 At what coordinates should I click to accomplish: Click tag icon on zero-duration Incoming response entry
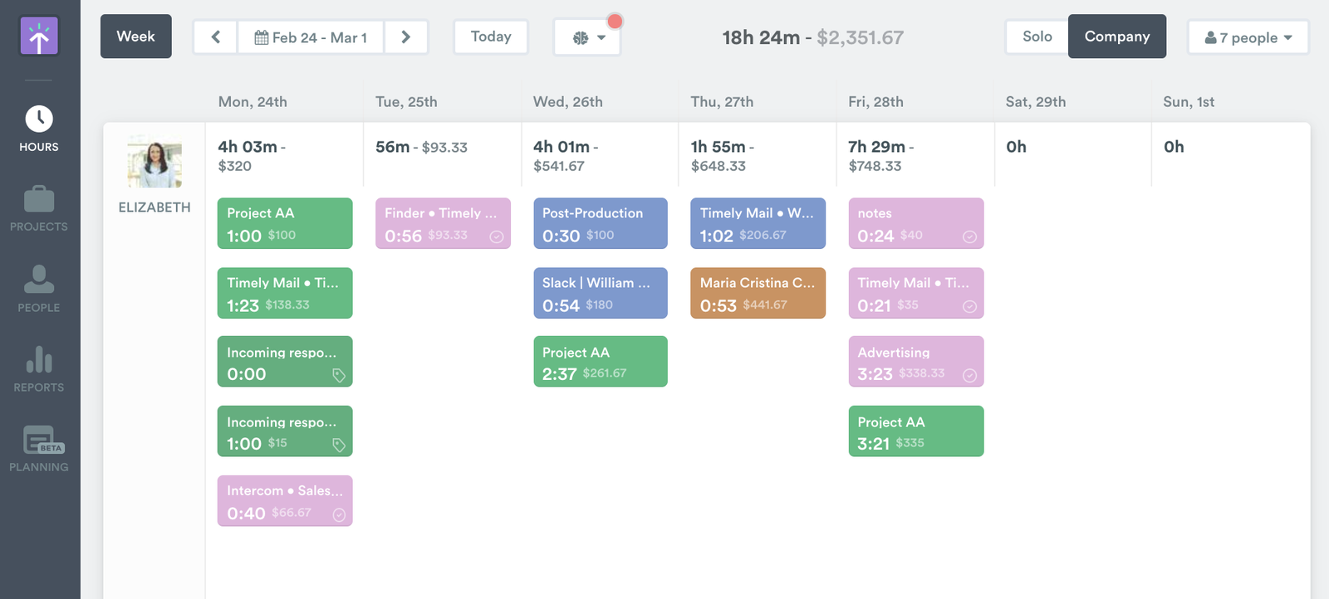pyautogui.click(x=339, y=376)
